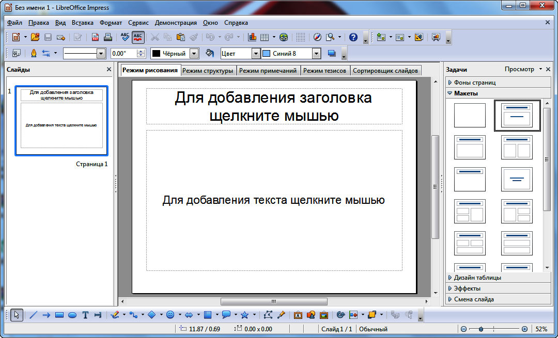This screenshot has width=558, height=338.
Task: Click the zoom slider handle
Action: [481, 329]
